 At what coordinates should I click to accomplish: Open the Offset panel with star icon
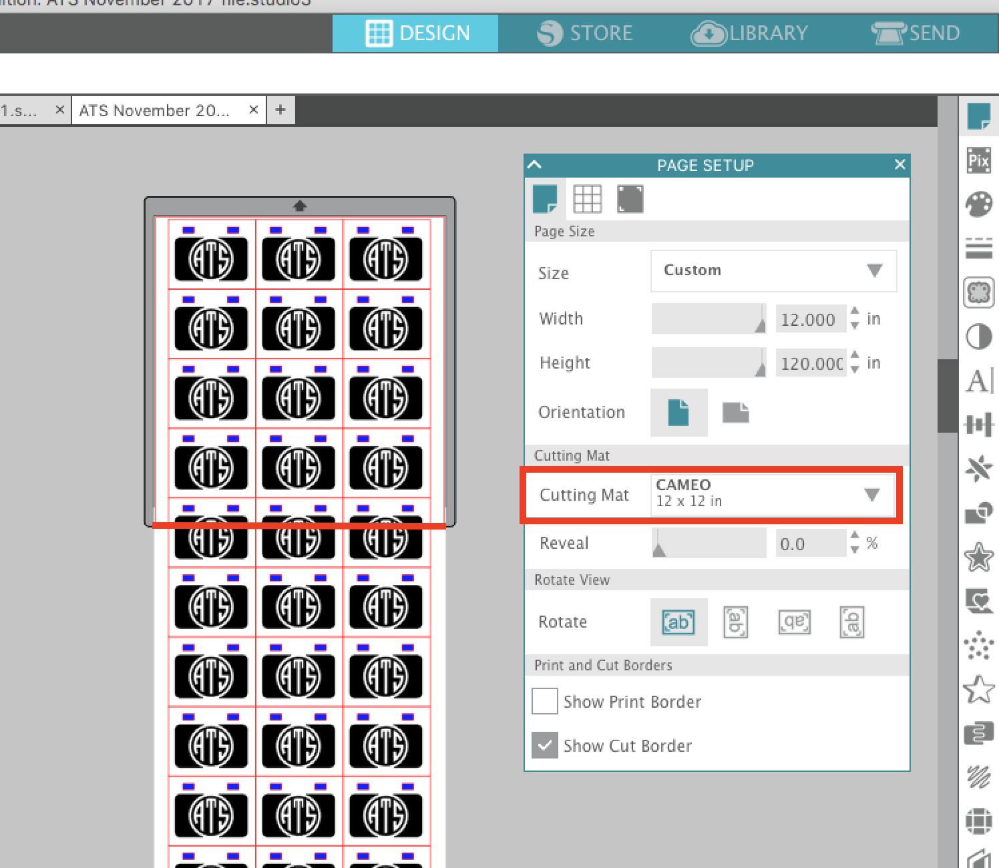tap(979, 556)
